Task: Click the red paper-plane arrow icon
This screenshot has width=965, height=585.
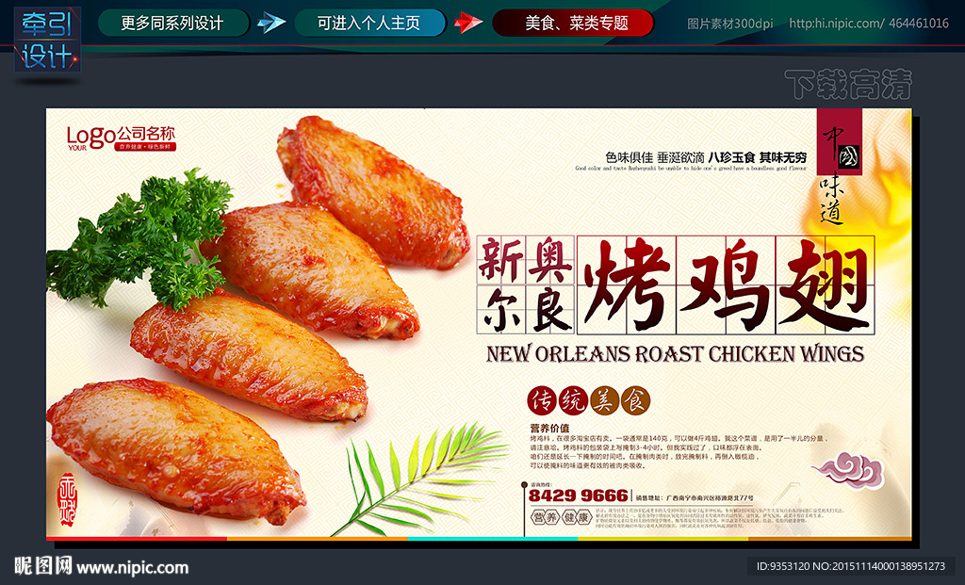Action: [x=468, y=23]
